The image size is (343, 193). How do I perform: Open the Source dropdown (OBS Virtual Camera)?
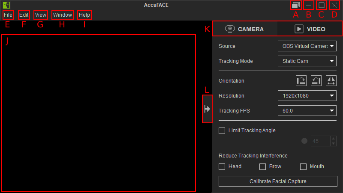click(x=307, y=46)
